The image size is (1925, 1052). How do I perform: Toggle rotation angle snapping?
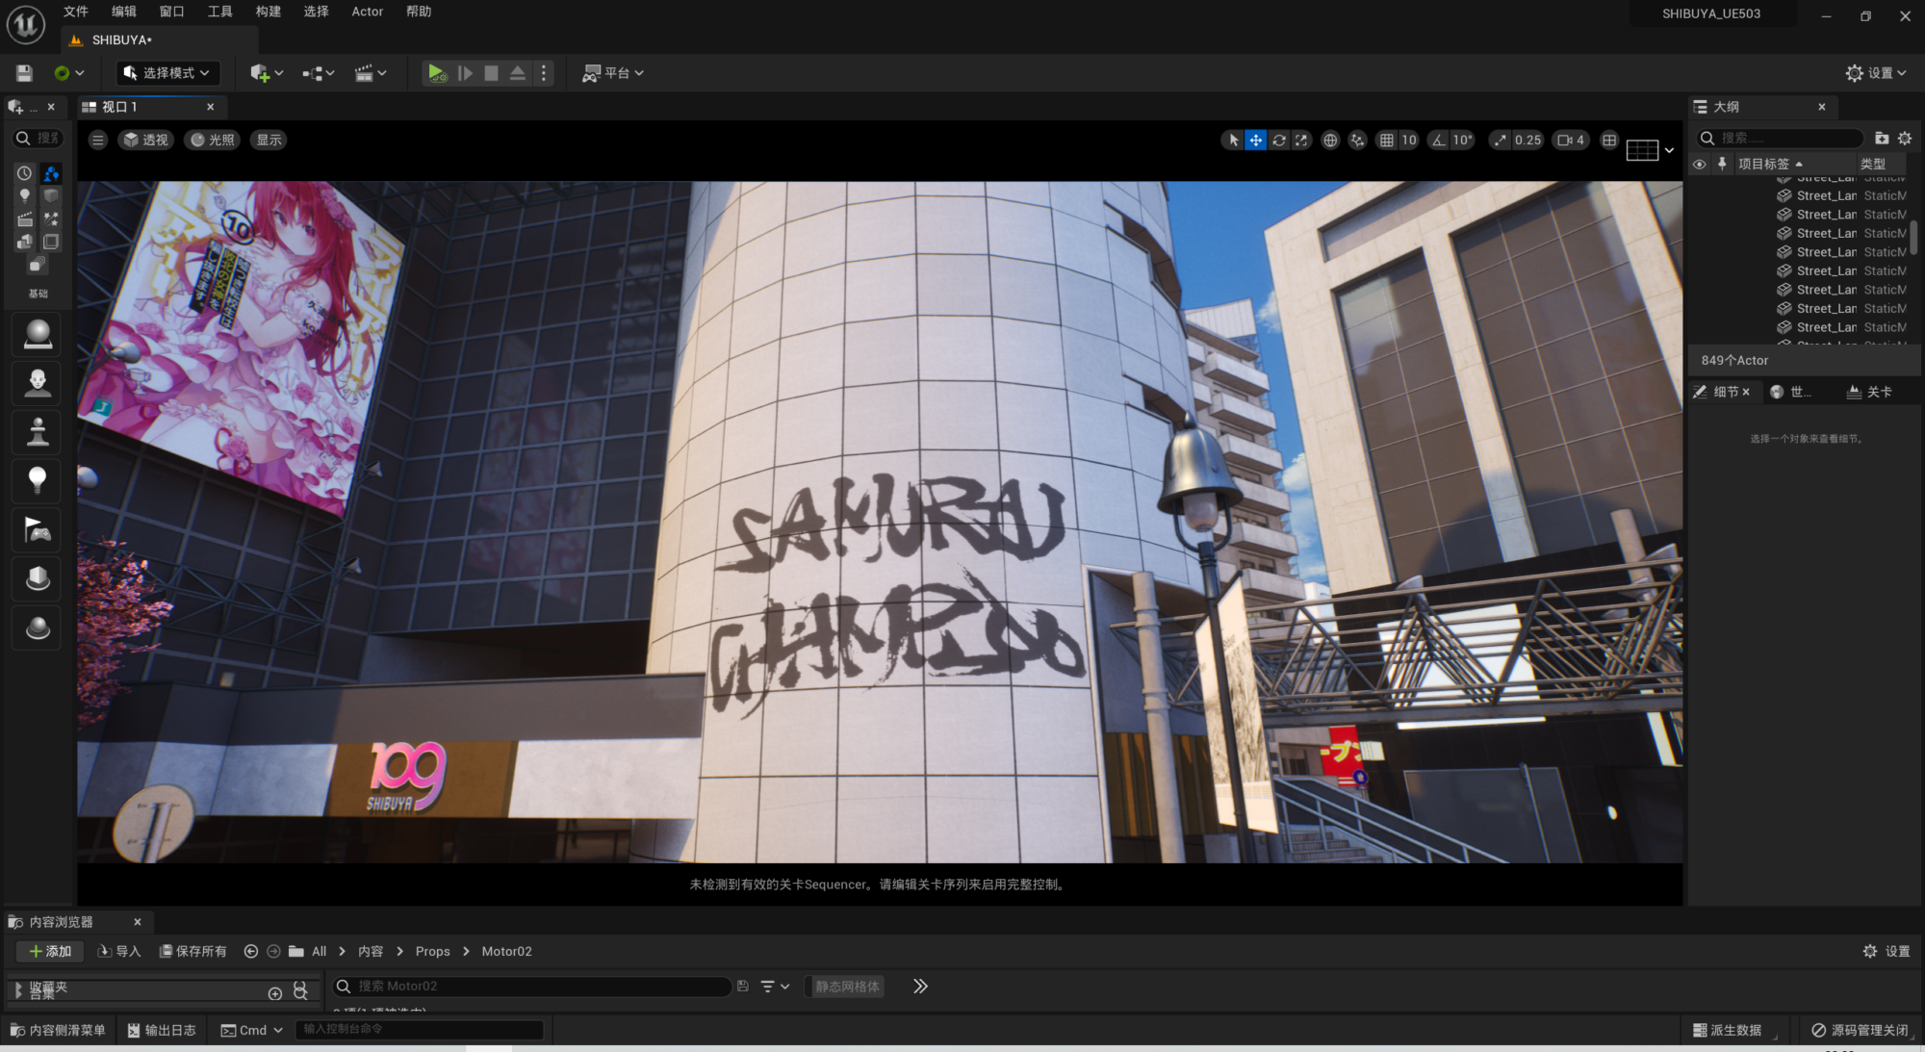tap(1438, 141)
